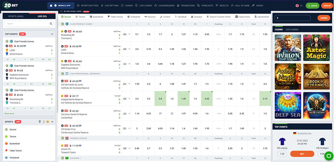
Task: Select the Casino tab in right panel
Action: point(278,30)
